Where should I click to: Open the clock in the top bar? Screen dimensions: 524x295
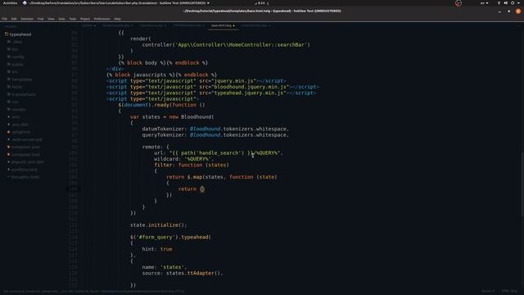[262, 2]
